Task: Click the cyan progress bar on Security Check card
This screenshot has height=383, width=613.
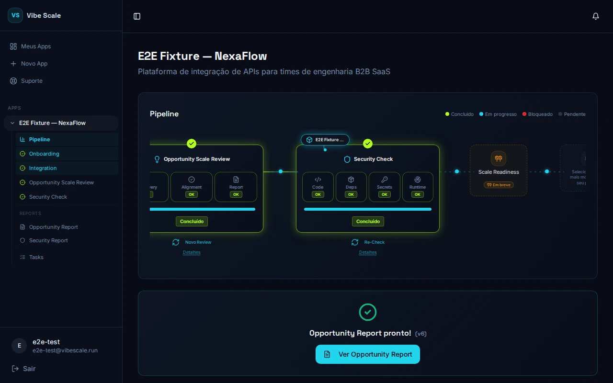Action: (368, 209)
